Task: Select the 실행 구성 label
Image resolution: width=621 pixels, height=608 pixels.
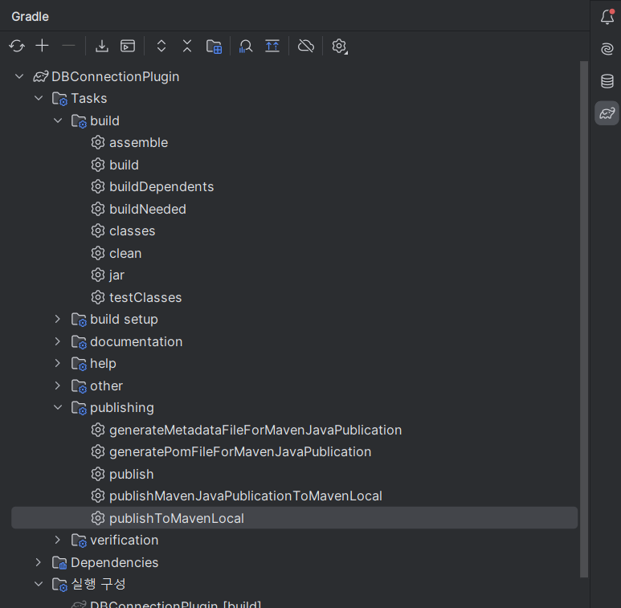Action: [x=98, y=584]
